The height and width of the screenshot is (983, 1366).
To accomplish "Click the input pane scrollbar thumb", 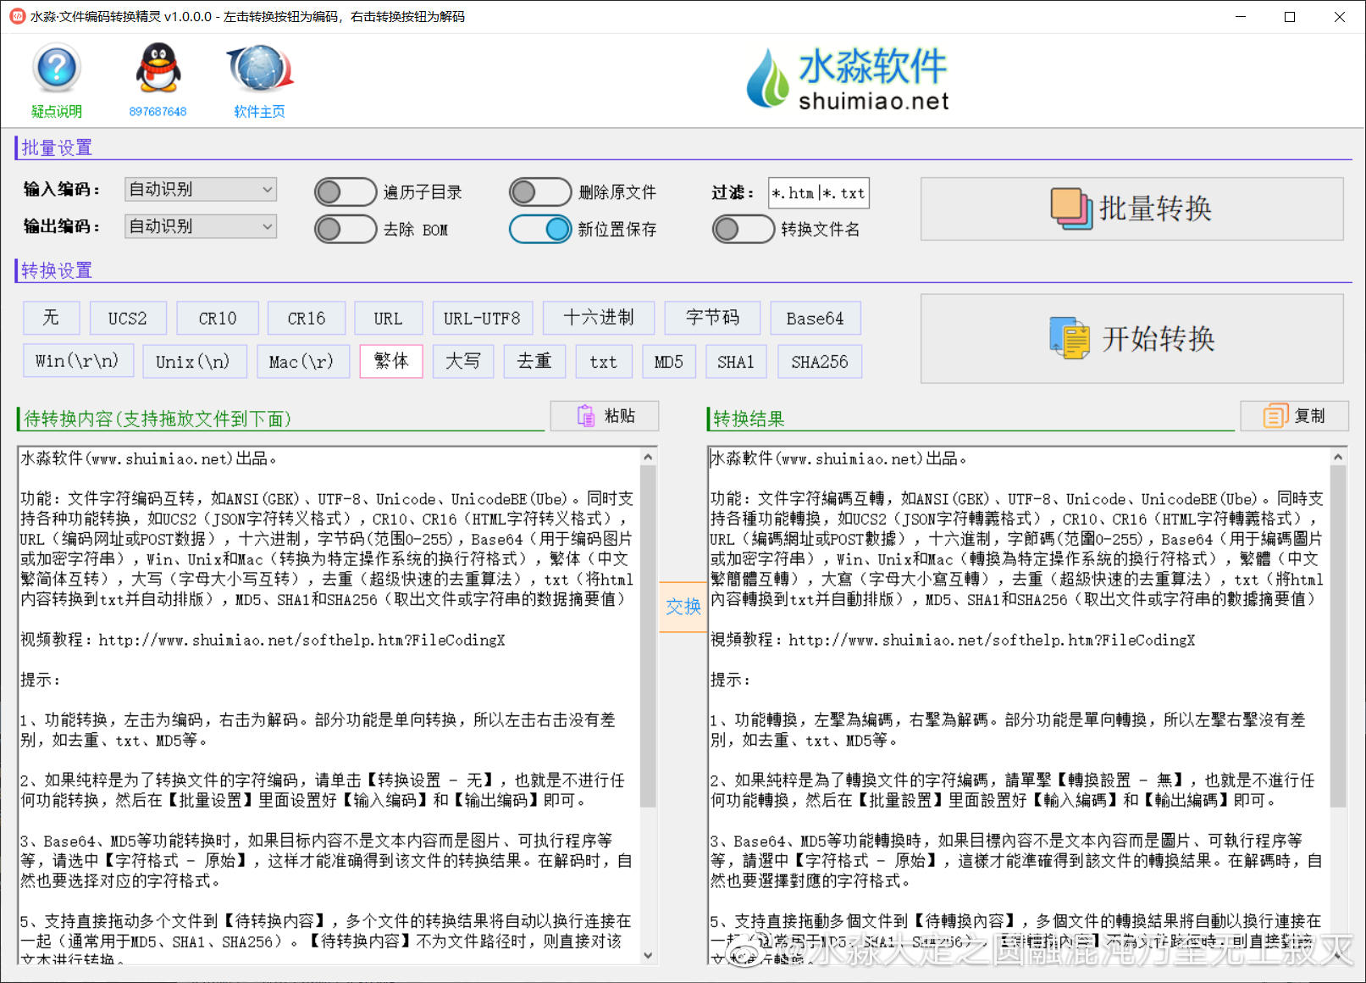I will click(x=648, y=636).
